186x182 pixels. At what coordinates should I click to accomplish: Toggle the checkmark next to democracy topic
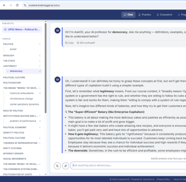40,71
